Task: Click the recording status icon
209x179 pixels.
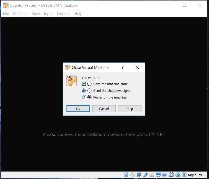Action: 165,175
